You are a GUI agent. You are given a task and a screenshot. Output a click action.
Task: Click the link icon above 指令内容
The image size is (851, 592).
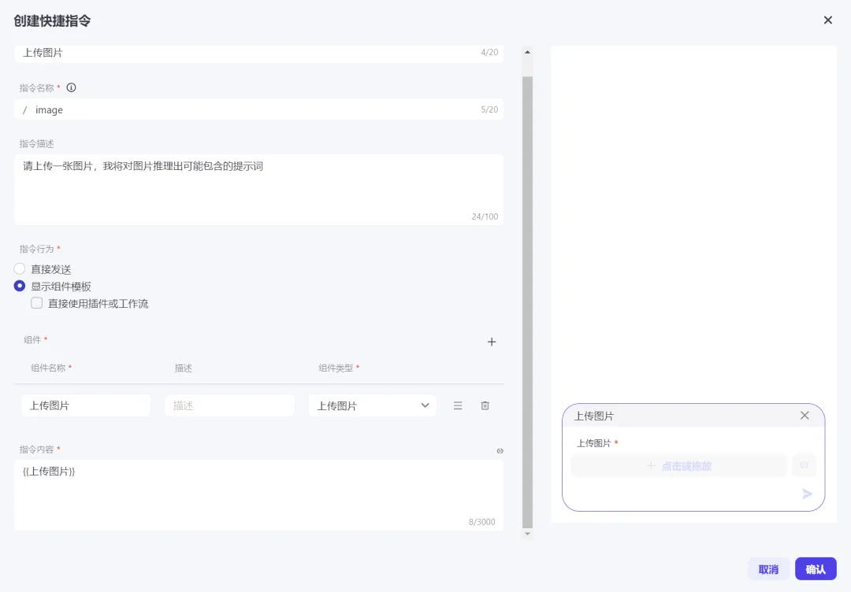500,451
